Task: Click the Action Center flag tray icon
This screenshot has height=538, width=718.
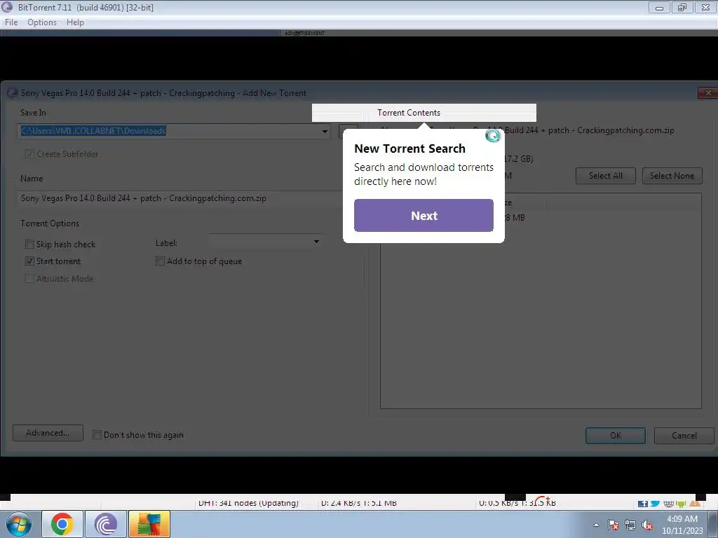Action: click(613, 525)
